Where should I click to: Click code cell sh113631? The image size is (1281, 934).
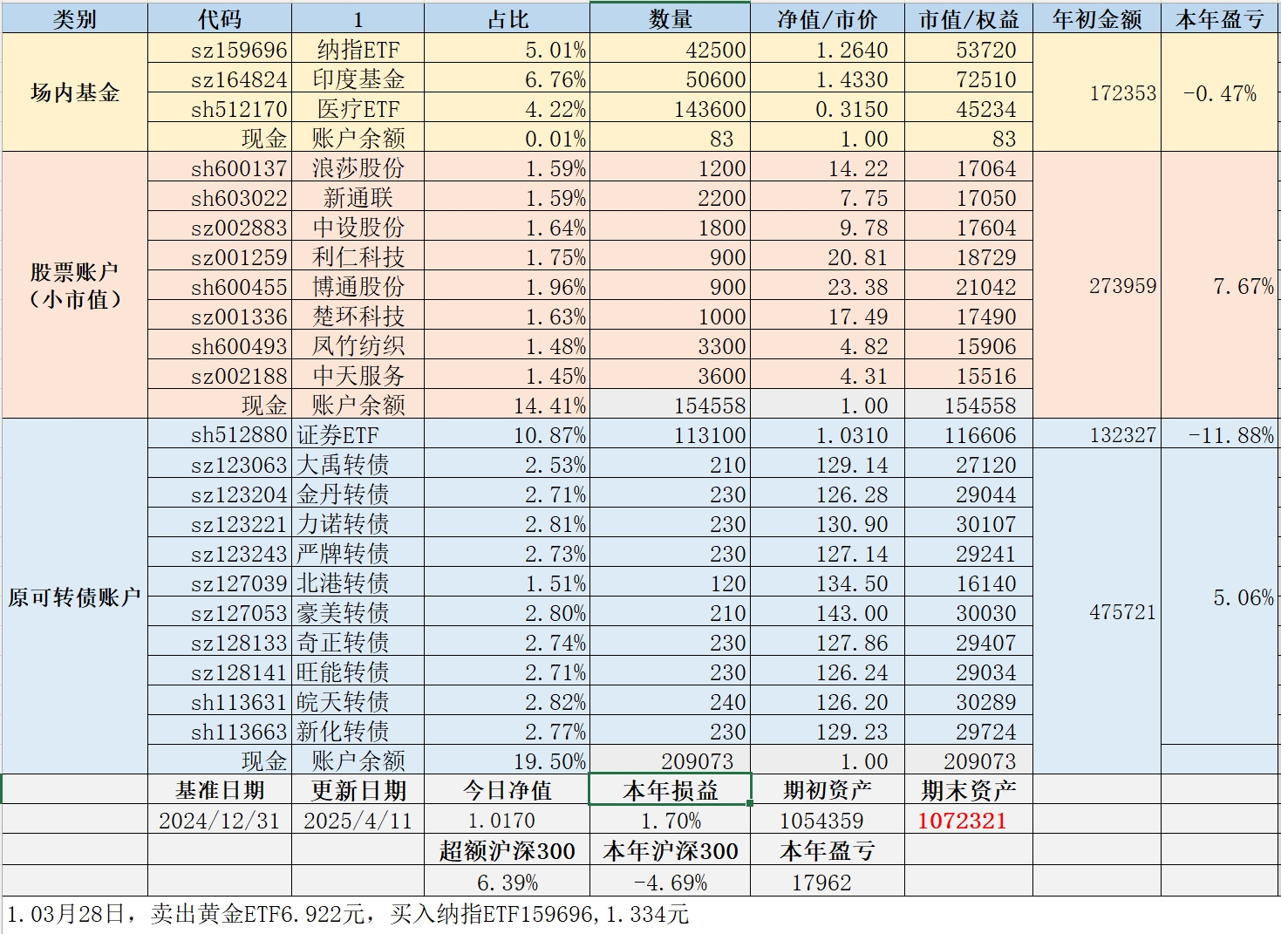[x=220, y=701]
